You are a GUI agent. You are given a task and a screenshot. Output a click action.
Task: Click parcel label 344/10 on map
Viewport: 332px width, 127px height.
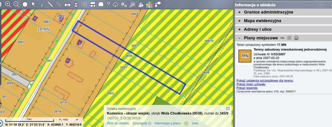pyautogui.click(x=209, y=41)
